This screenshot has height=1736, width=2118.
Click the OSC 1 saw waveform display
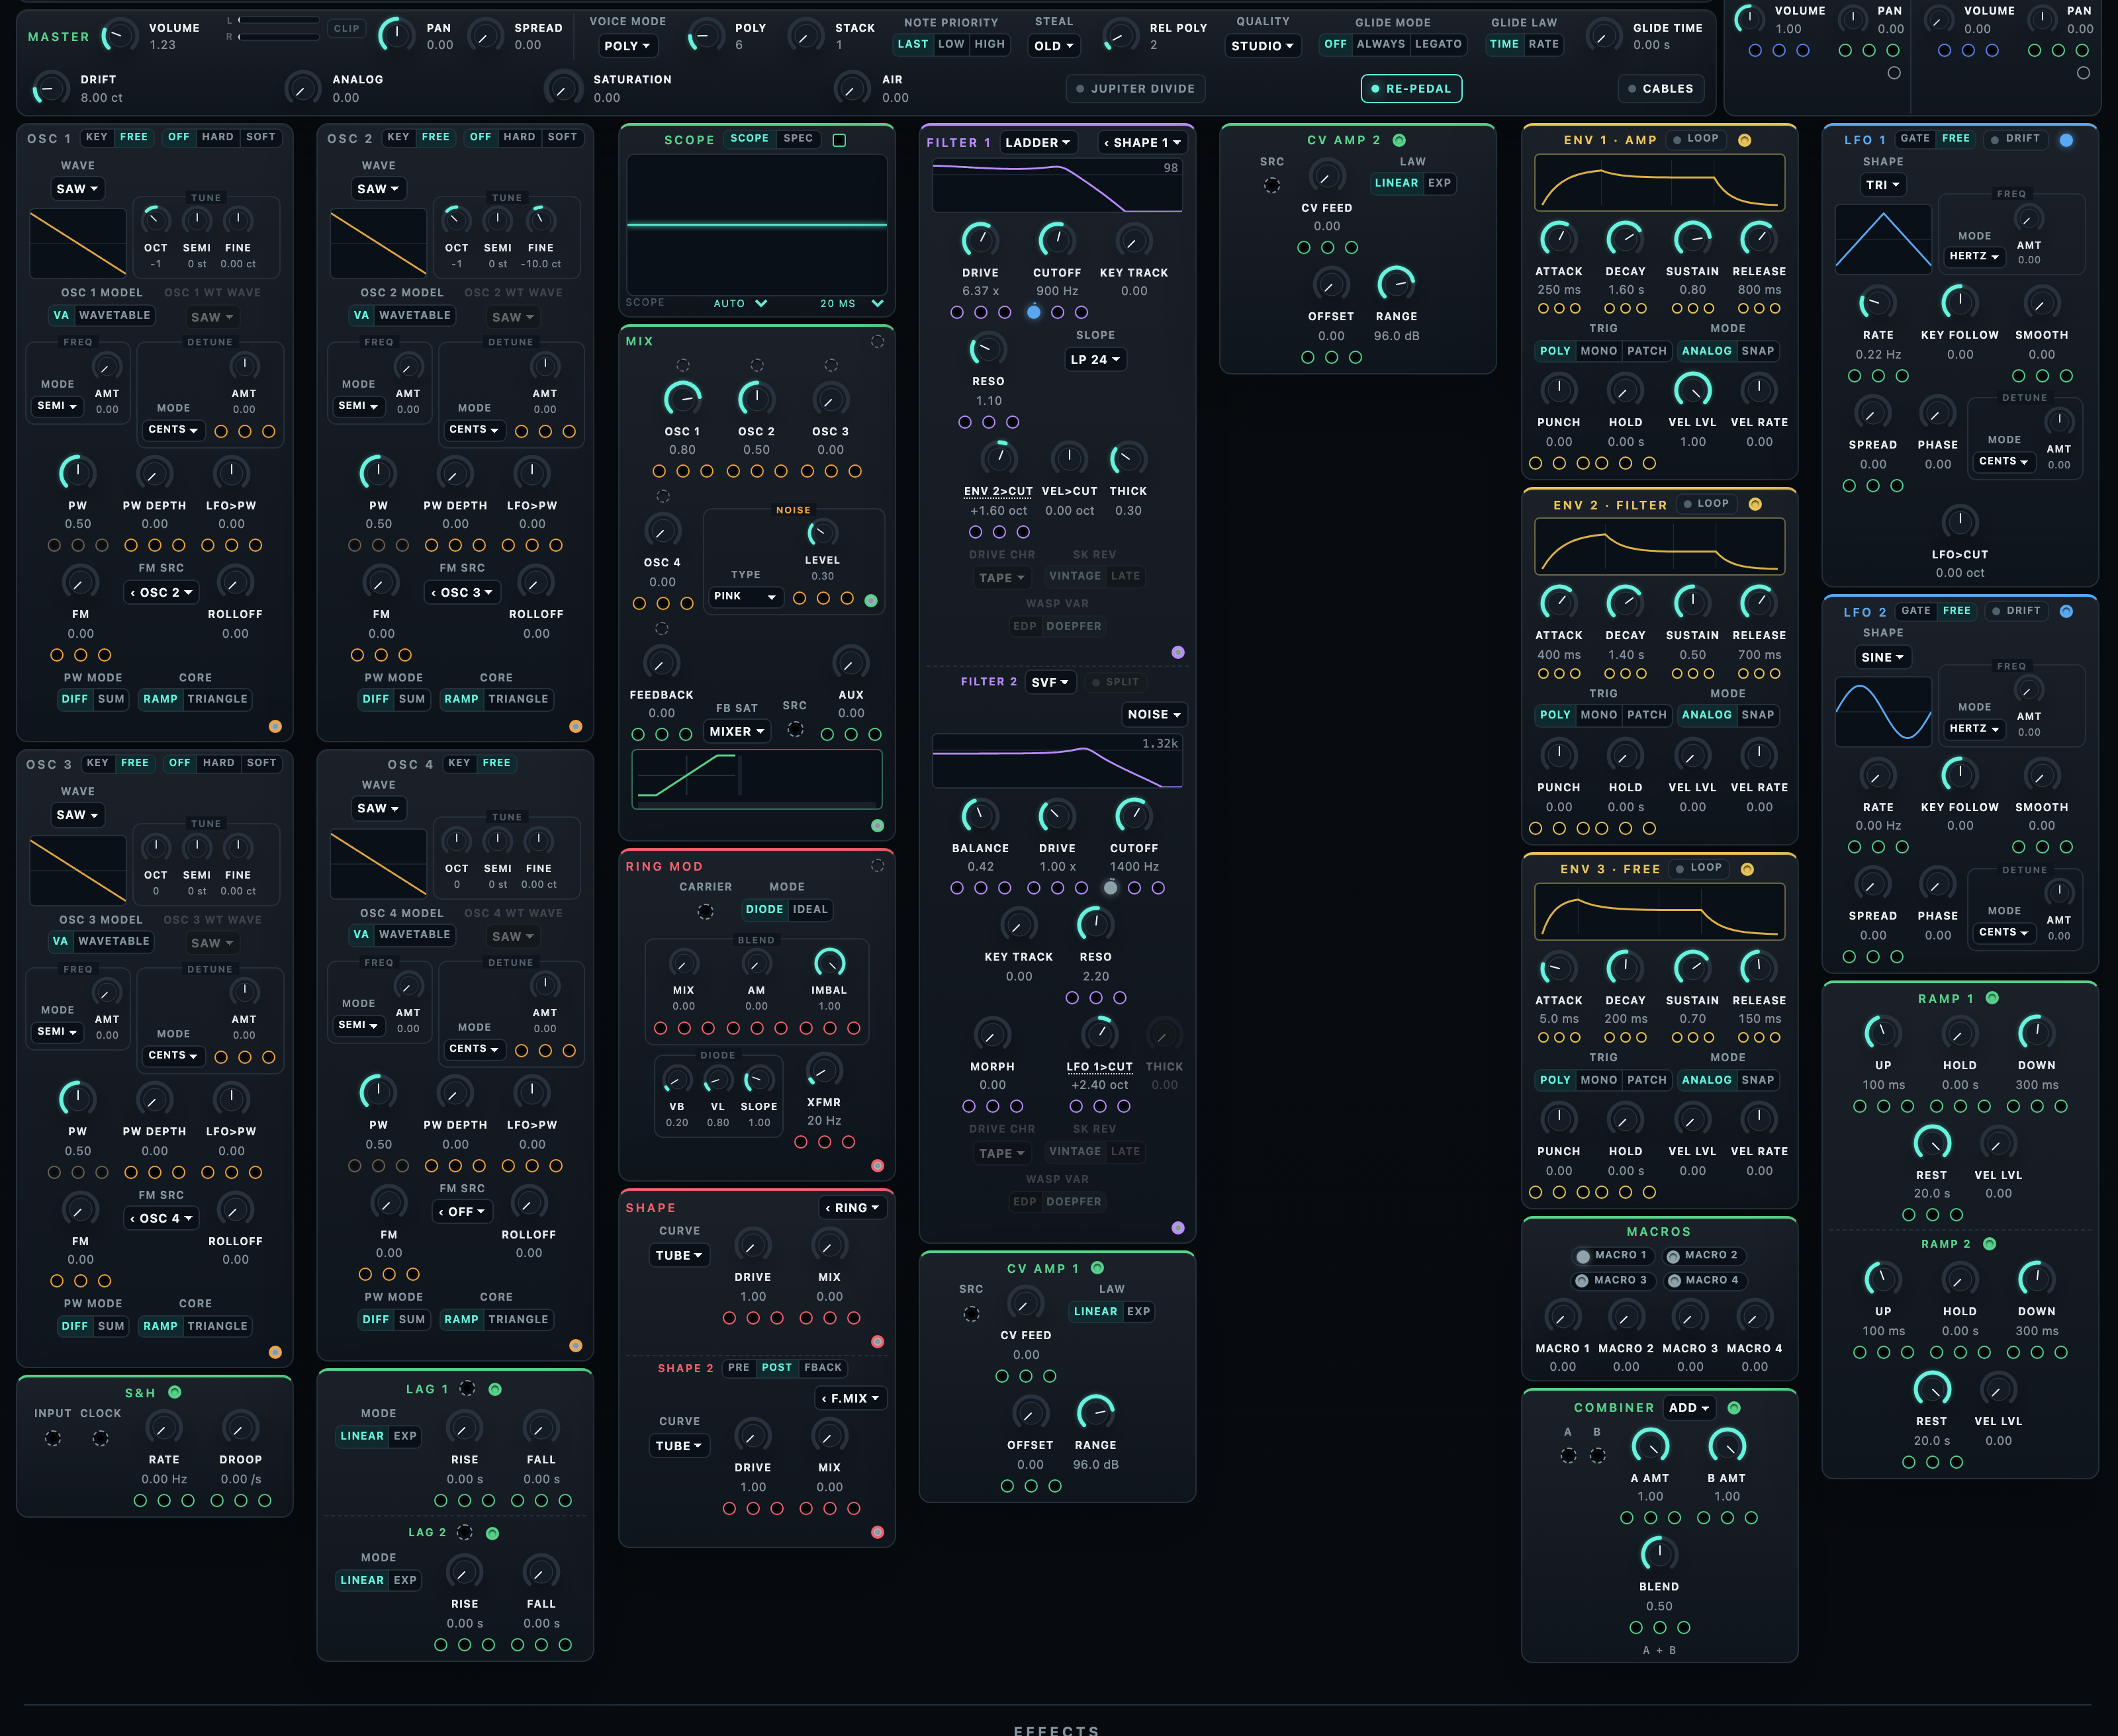[x=77, y=244]
